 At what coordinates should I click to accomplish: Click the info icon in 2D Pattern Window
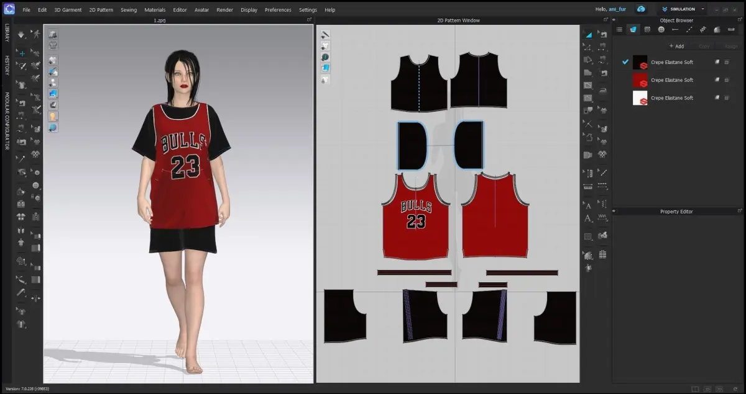click(x=325, y=56)
